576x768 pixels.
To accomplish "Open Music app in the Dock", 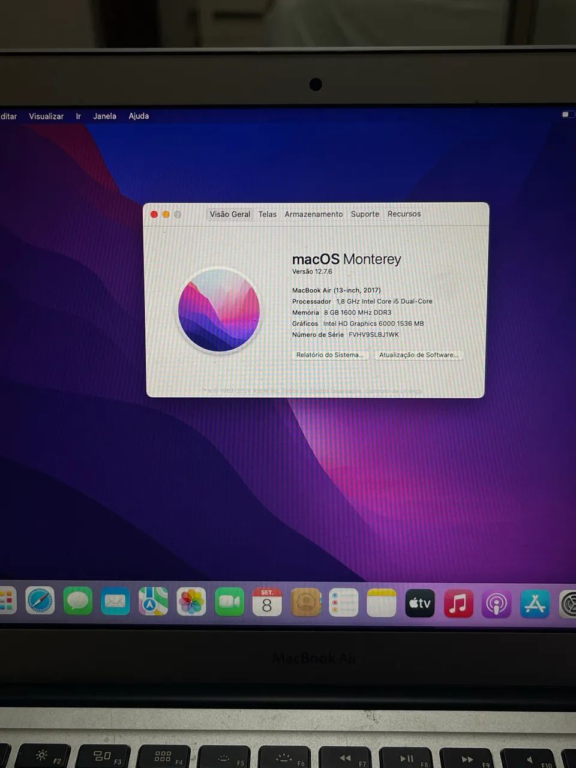I will [x=458, y=604].
